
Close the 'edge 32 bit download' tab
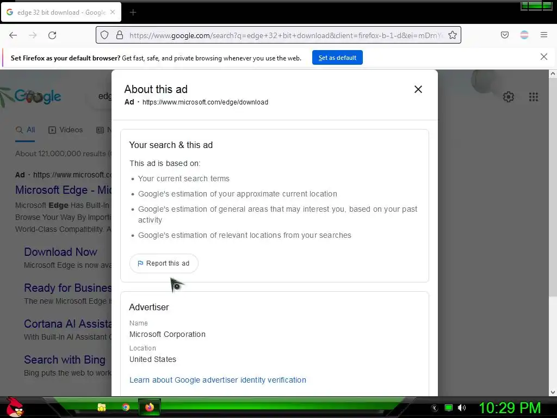tap(113, 12)
